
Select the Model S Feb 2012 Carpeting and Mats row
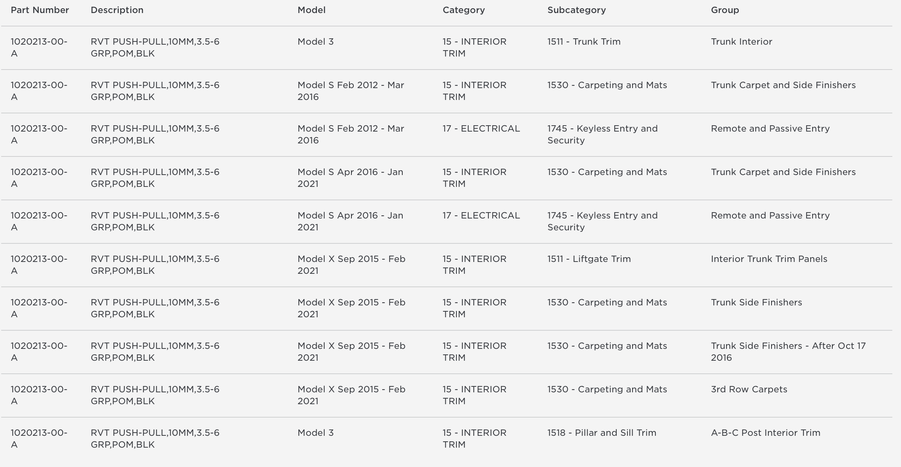point(446,91)
